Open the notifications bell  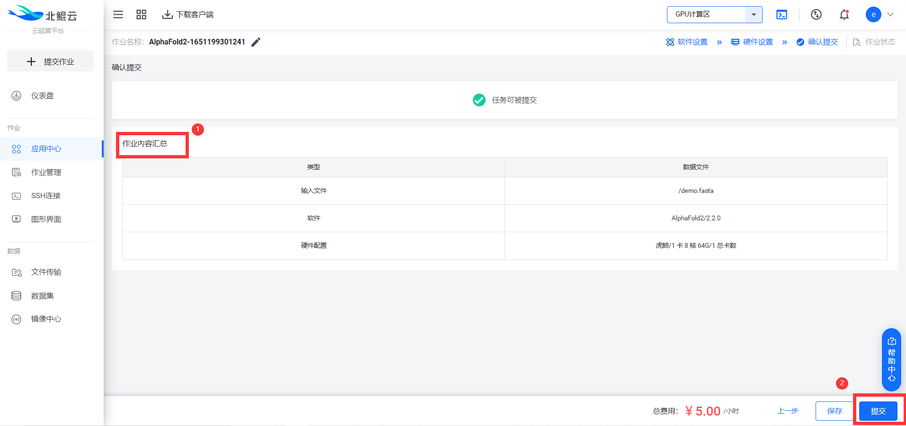(x=844, y=15)
